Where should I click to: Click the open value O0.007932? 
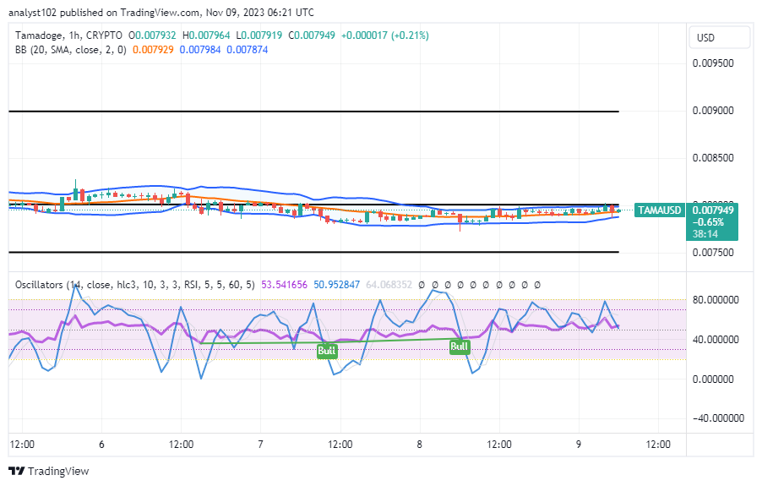152,35
